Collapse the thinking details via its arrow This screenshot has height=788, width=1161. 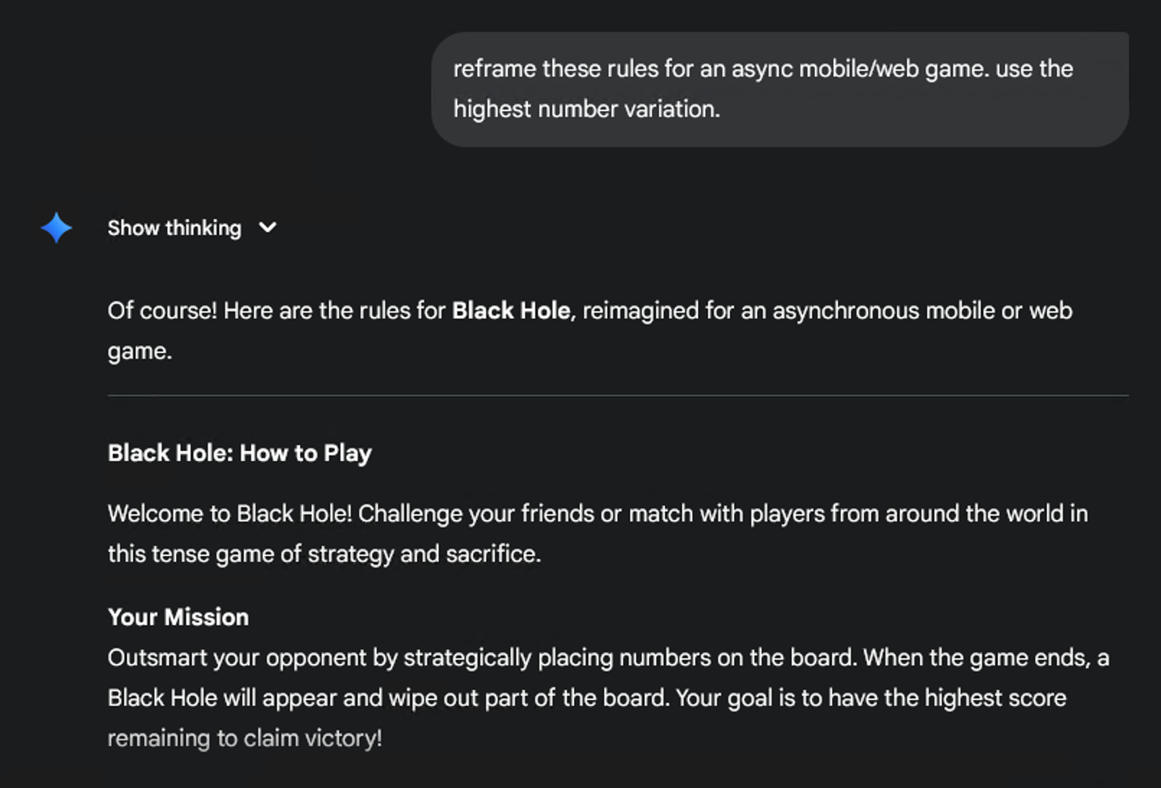pos(268,228)
